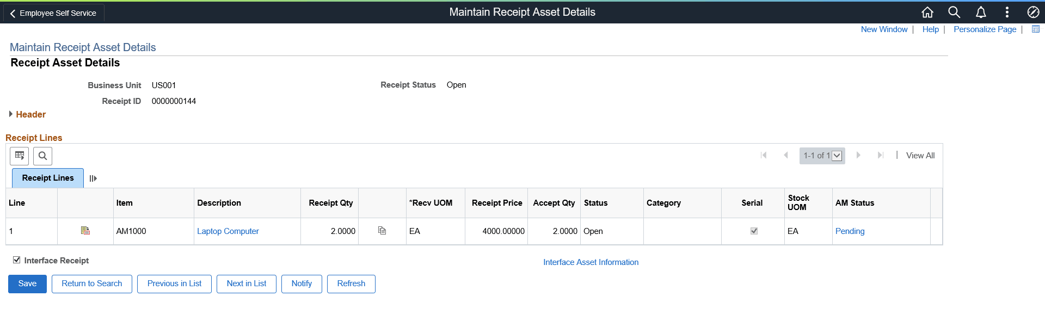Click the copy icon beside Receipt Qty
The height and width of the screenshot is (333, 1045).
382,231
